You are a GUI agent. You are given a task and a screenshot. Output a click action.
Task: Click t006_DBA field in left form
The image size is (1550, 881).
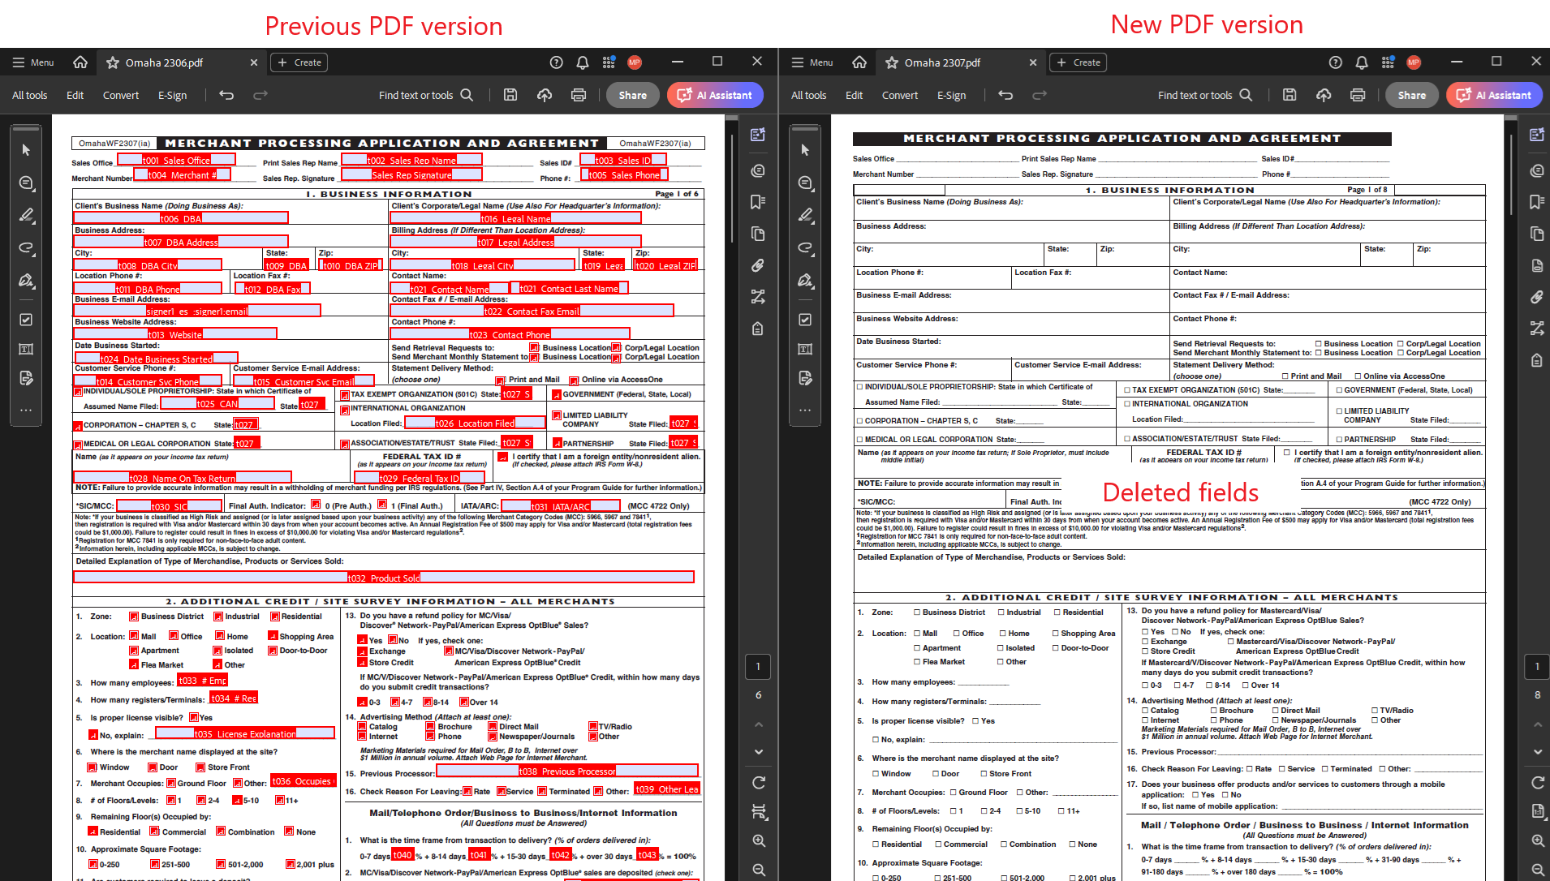coord(181,218)
